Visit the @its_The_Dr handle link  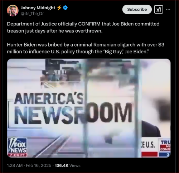click(x=32, y=14)
